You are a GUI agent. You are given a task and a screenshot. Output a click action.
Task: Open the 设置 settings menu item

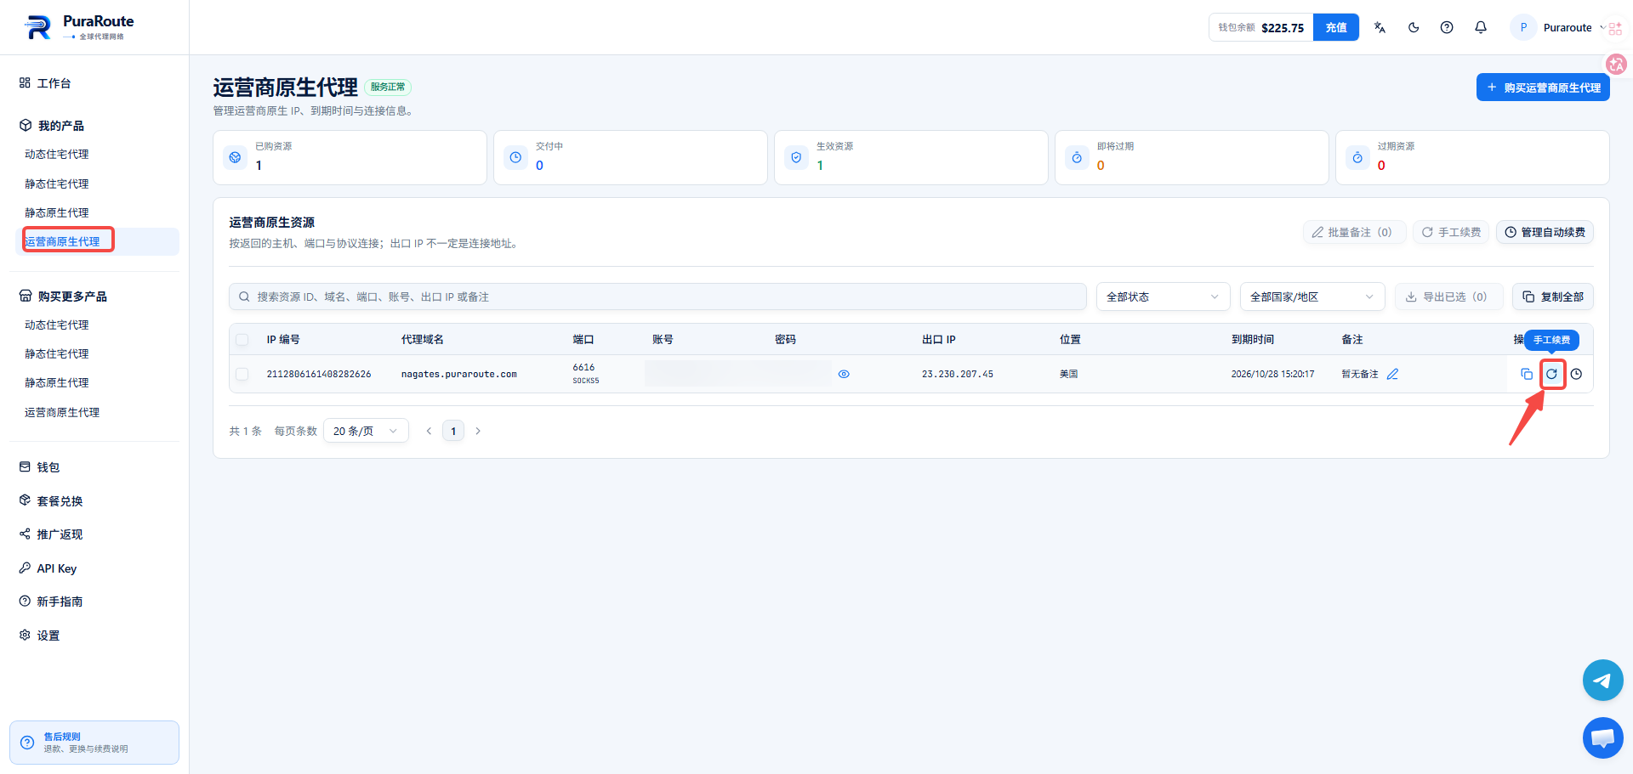click(48, 636)
